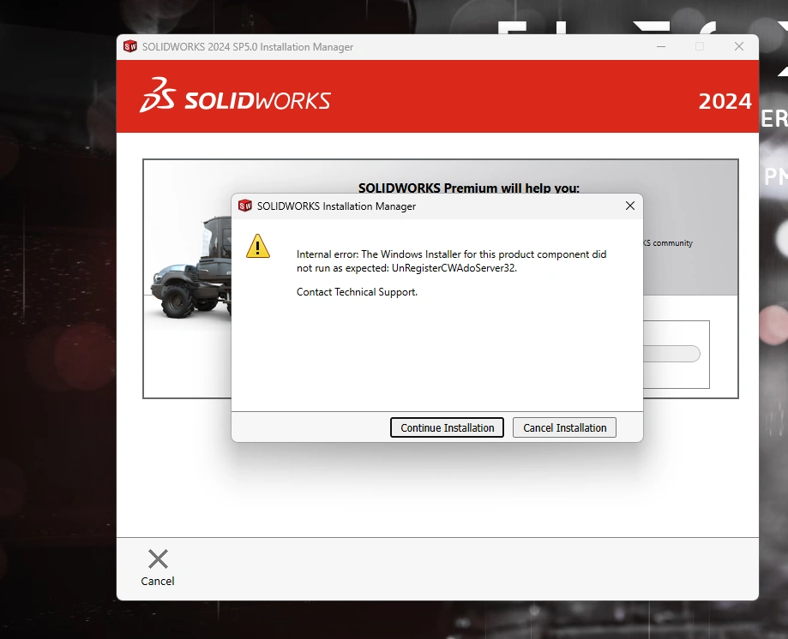The image size is (788, 639).
Task: Click the installation progress bar
Action: pos(671,354)
